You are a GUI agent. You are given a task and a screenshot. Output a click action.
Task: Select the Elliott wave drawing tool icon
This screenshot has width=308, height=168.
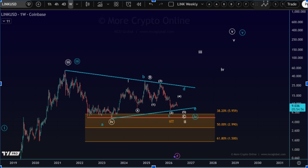pyautogui.click(x=265, y=4)
